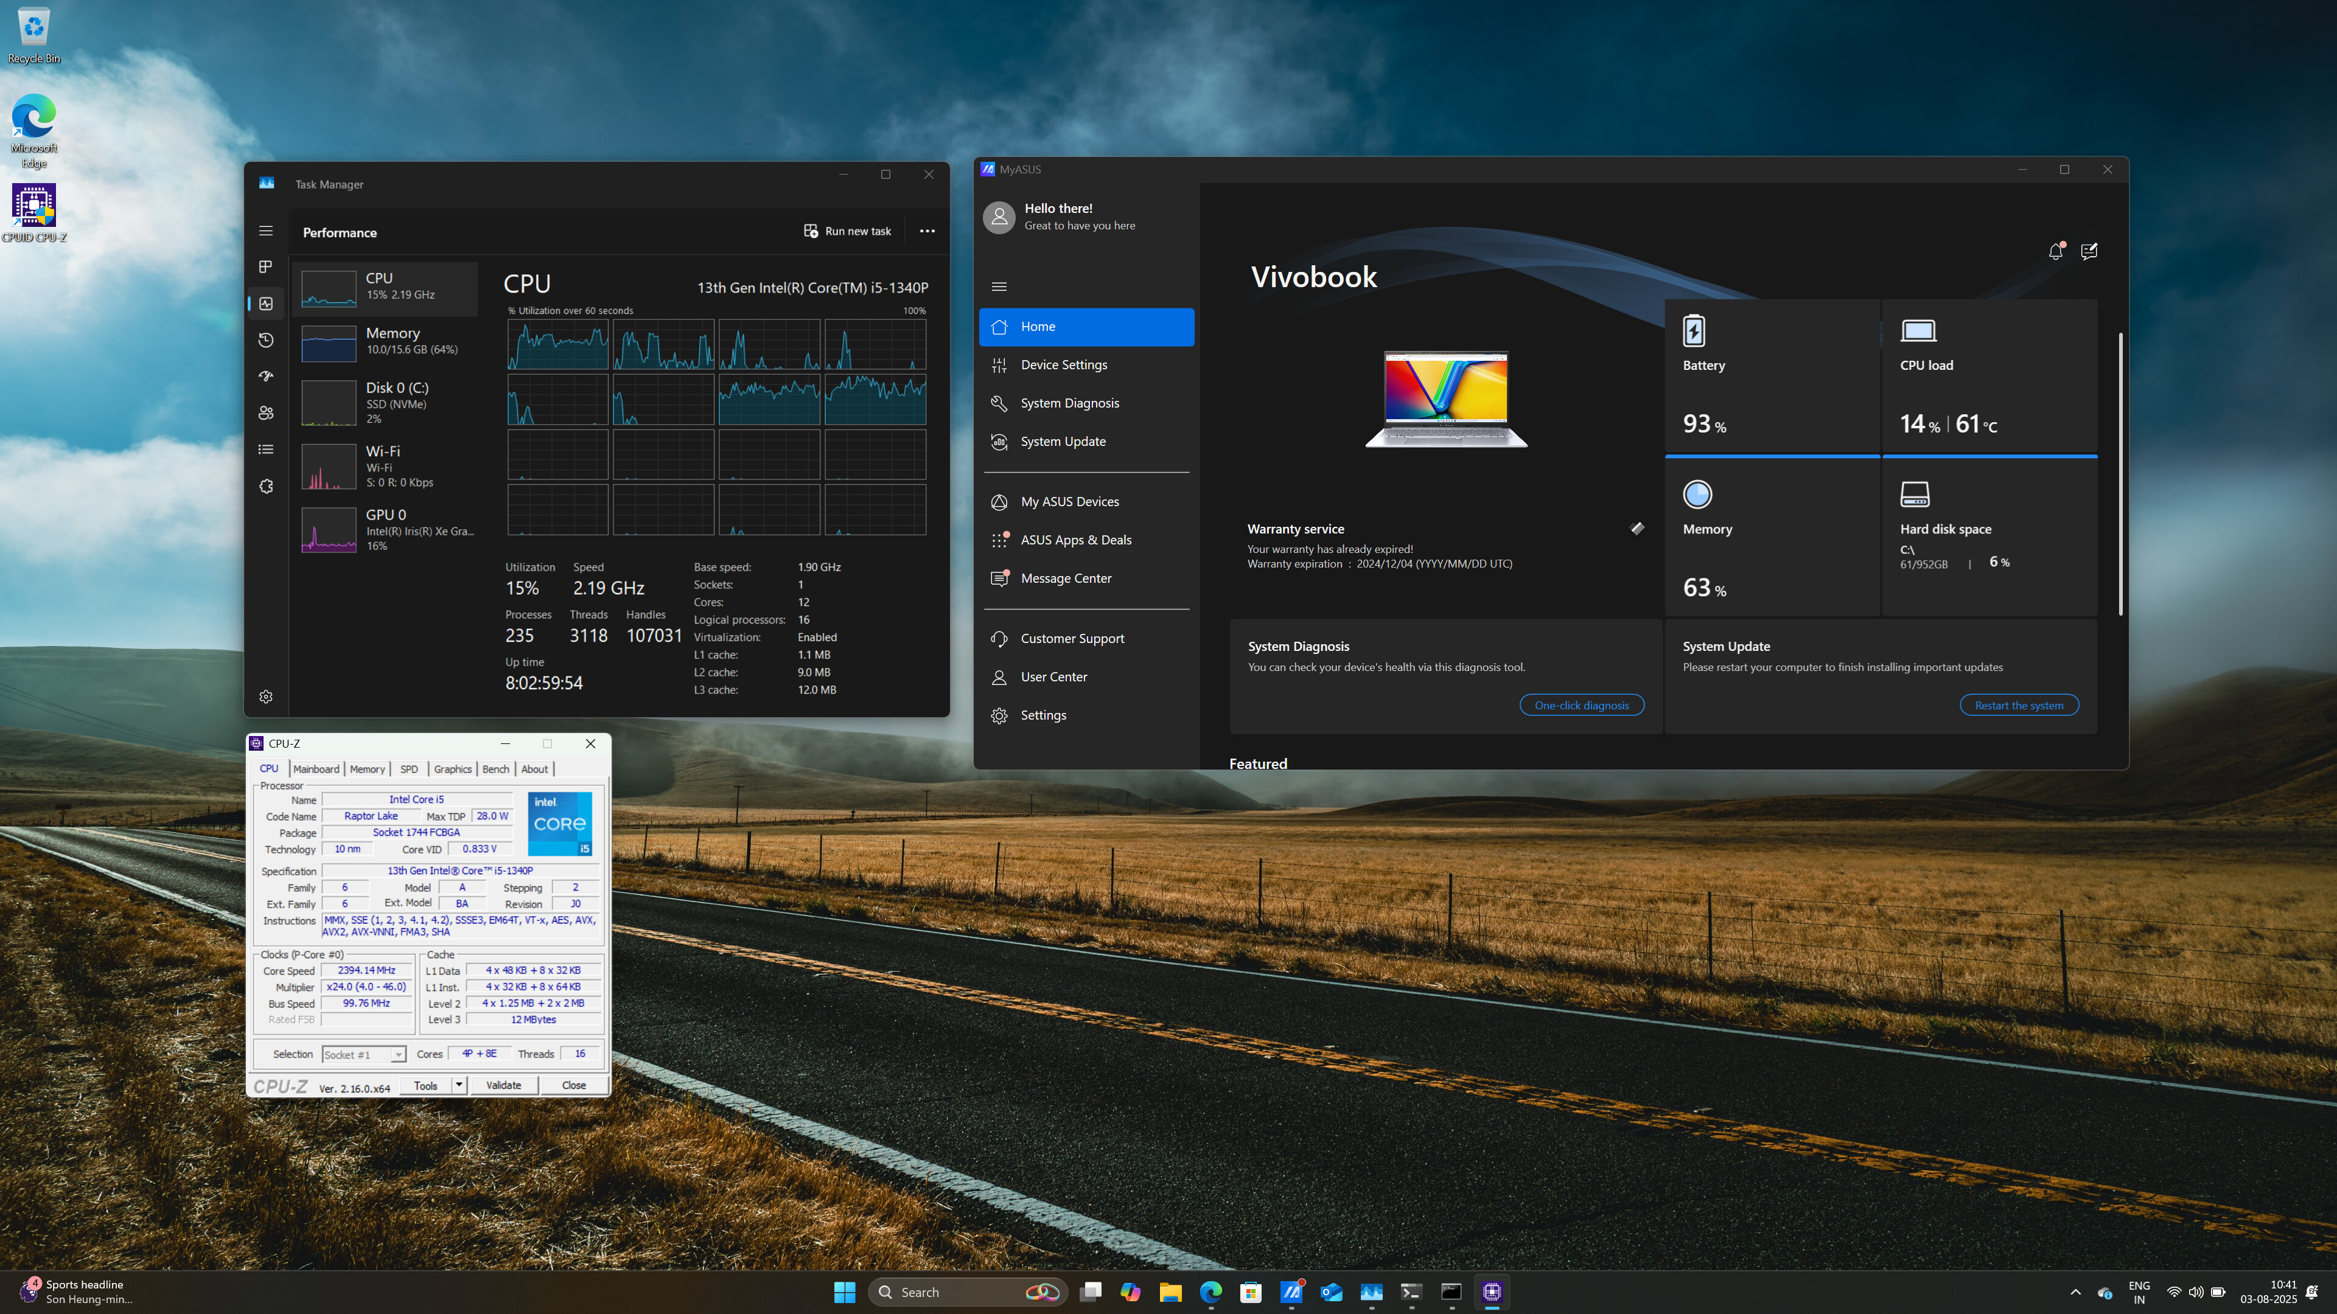Select Microsoft Edge desktop shortcut
The image size is (2337, 1314).
point(33,131)
